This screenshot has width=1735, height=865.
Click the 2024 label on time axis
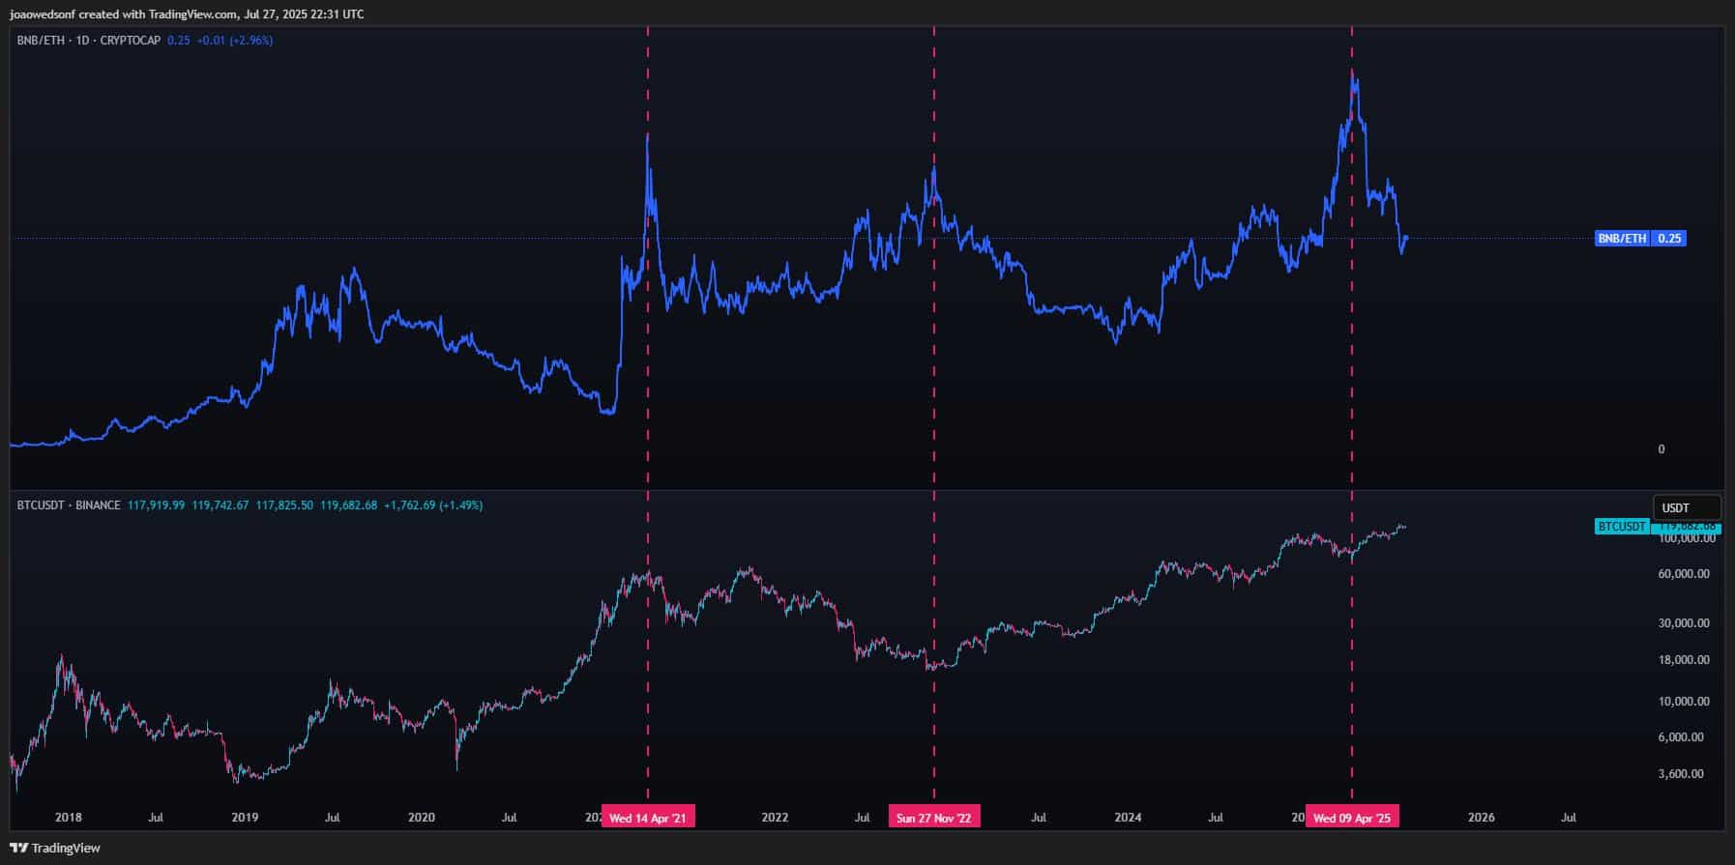[x=1128, y=818]
